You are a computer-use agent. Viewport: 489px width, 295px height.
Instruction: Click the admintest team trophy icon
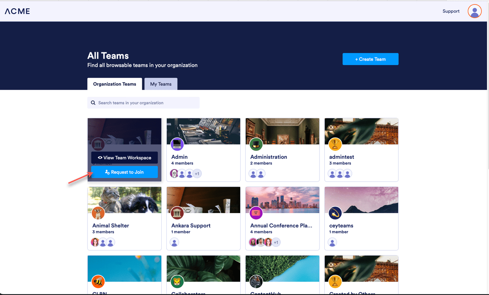click(x=335, y=144)
